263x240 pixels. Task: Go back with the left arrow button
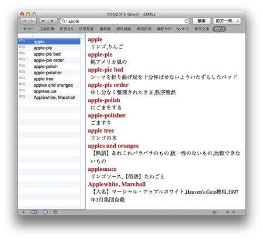point(25,21)
